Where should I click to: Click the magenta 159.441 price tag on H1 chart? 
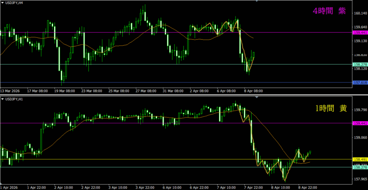[360, 123]
